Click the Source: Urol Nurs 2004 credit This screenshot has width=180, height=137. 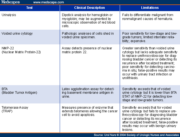136,135
